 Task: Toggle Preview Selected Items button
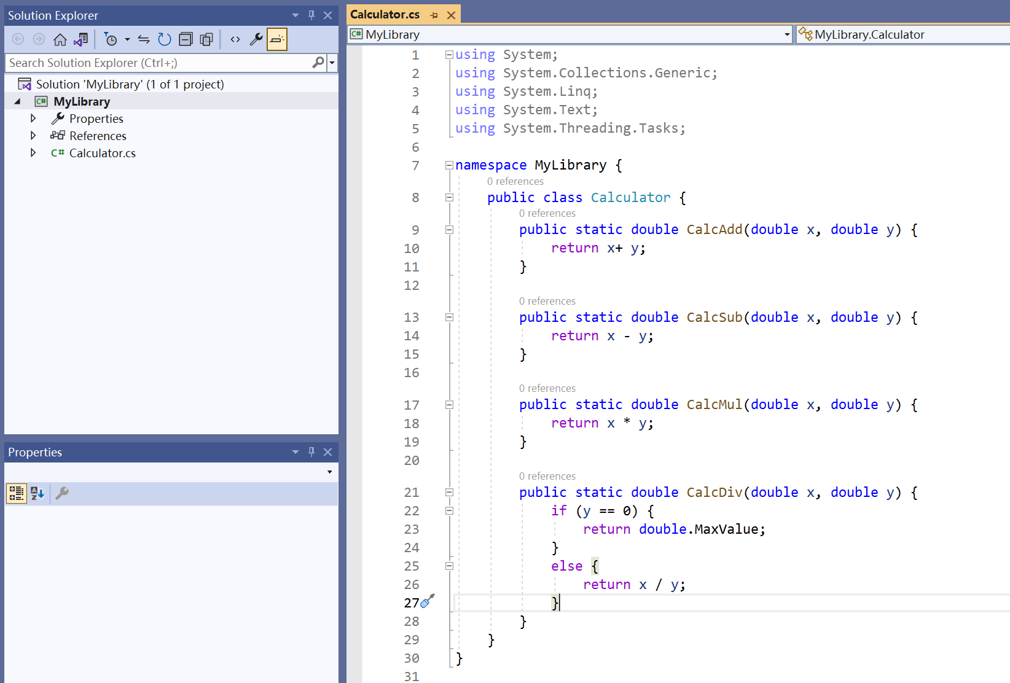click(x=277, y=40)
